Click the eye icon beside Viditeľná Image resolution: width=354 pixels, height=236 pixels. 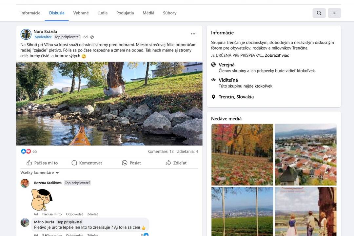pos(213,80)
